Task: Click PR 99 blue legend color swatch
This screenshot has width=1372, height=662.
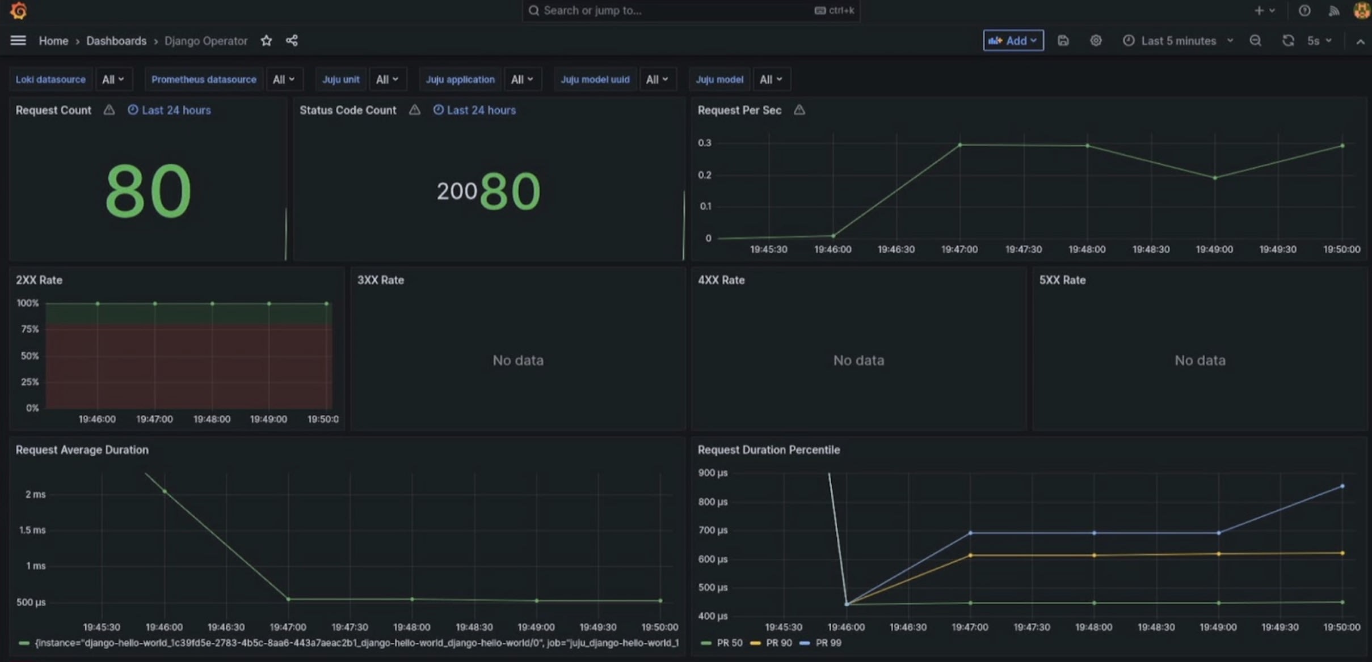Action: [x=805, y=643]
